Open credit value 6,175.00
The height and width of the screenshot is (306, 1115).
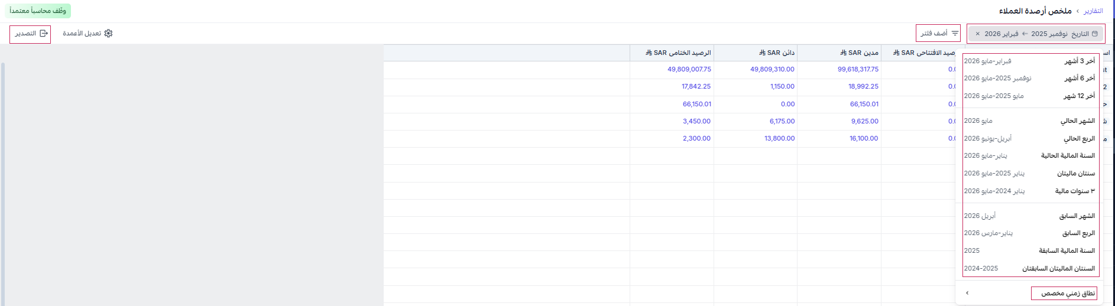(782, 121)
